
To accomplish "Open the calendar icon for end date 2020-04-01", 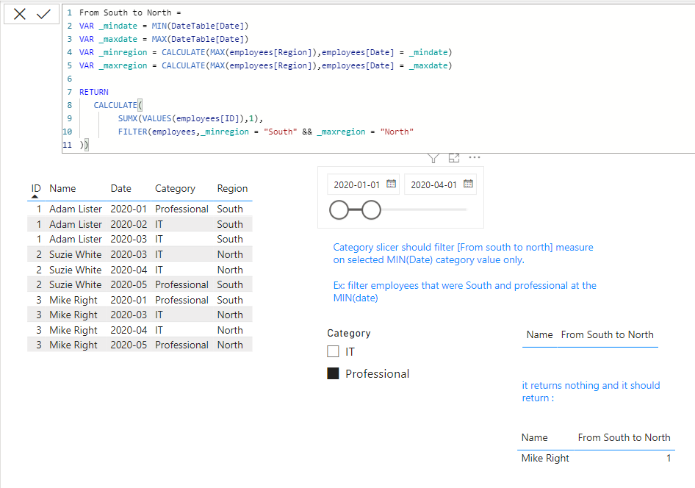I will (468, 184).
